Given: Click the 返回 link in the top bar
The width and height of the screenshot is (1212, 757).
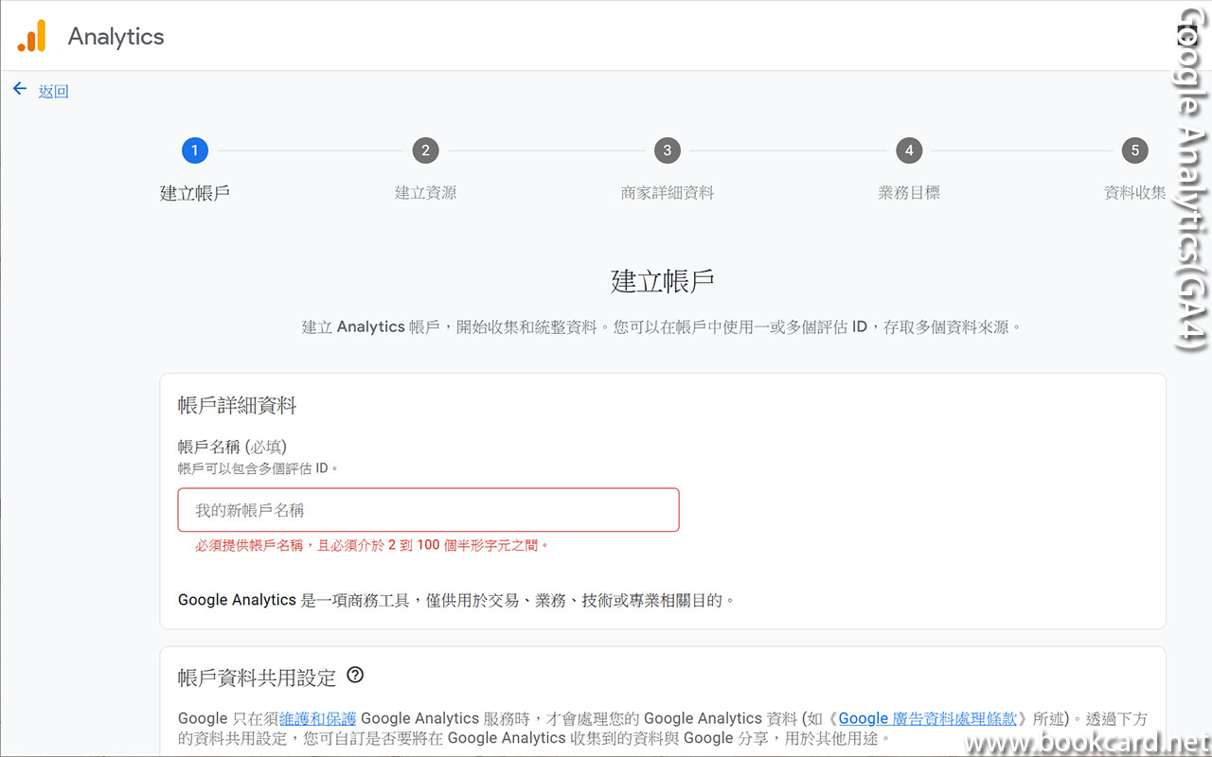Looking at the screenshot, I should click(53, 91).
